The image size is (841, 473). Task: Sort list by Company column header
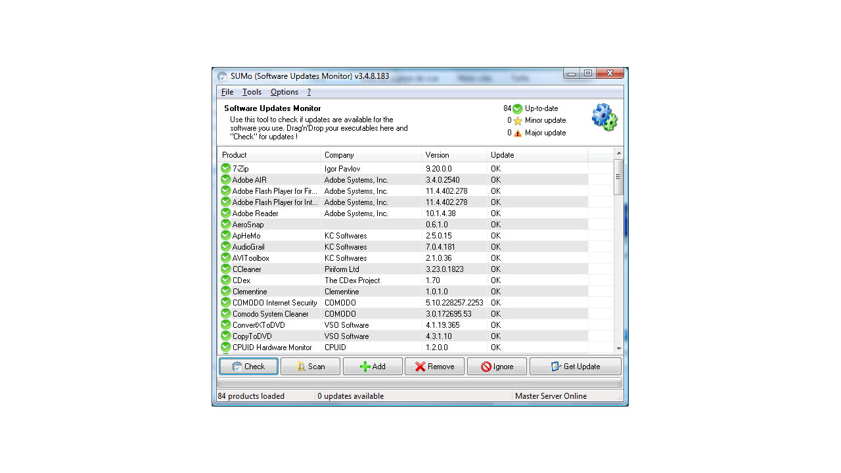[x=371, y=155]
